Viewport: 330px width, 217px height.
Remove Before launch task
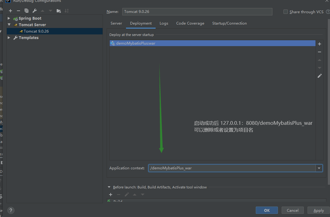[119, 195]
